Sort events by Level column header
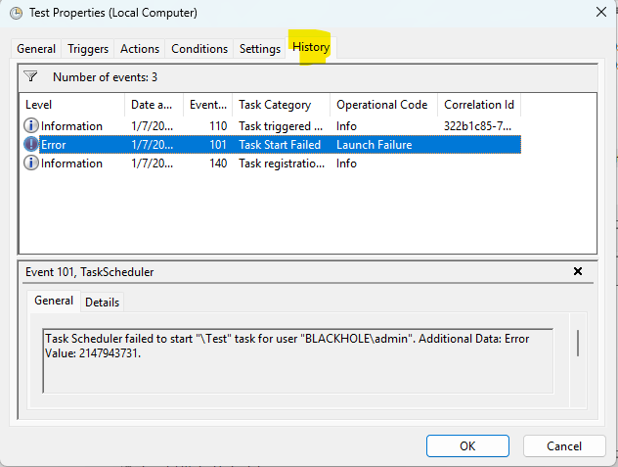 (72, 105)
